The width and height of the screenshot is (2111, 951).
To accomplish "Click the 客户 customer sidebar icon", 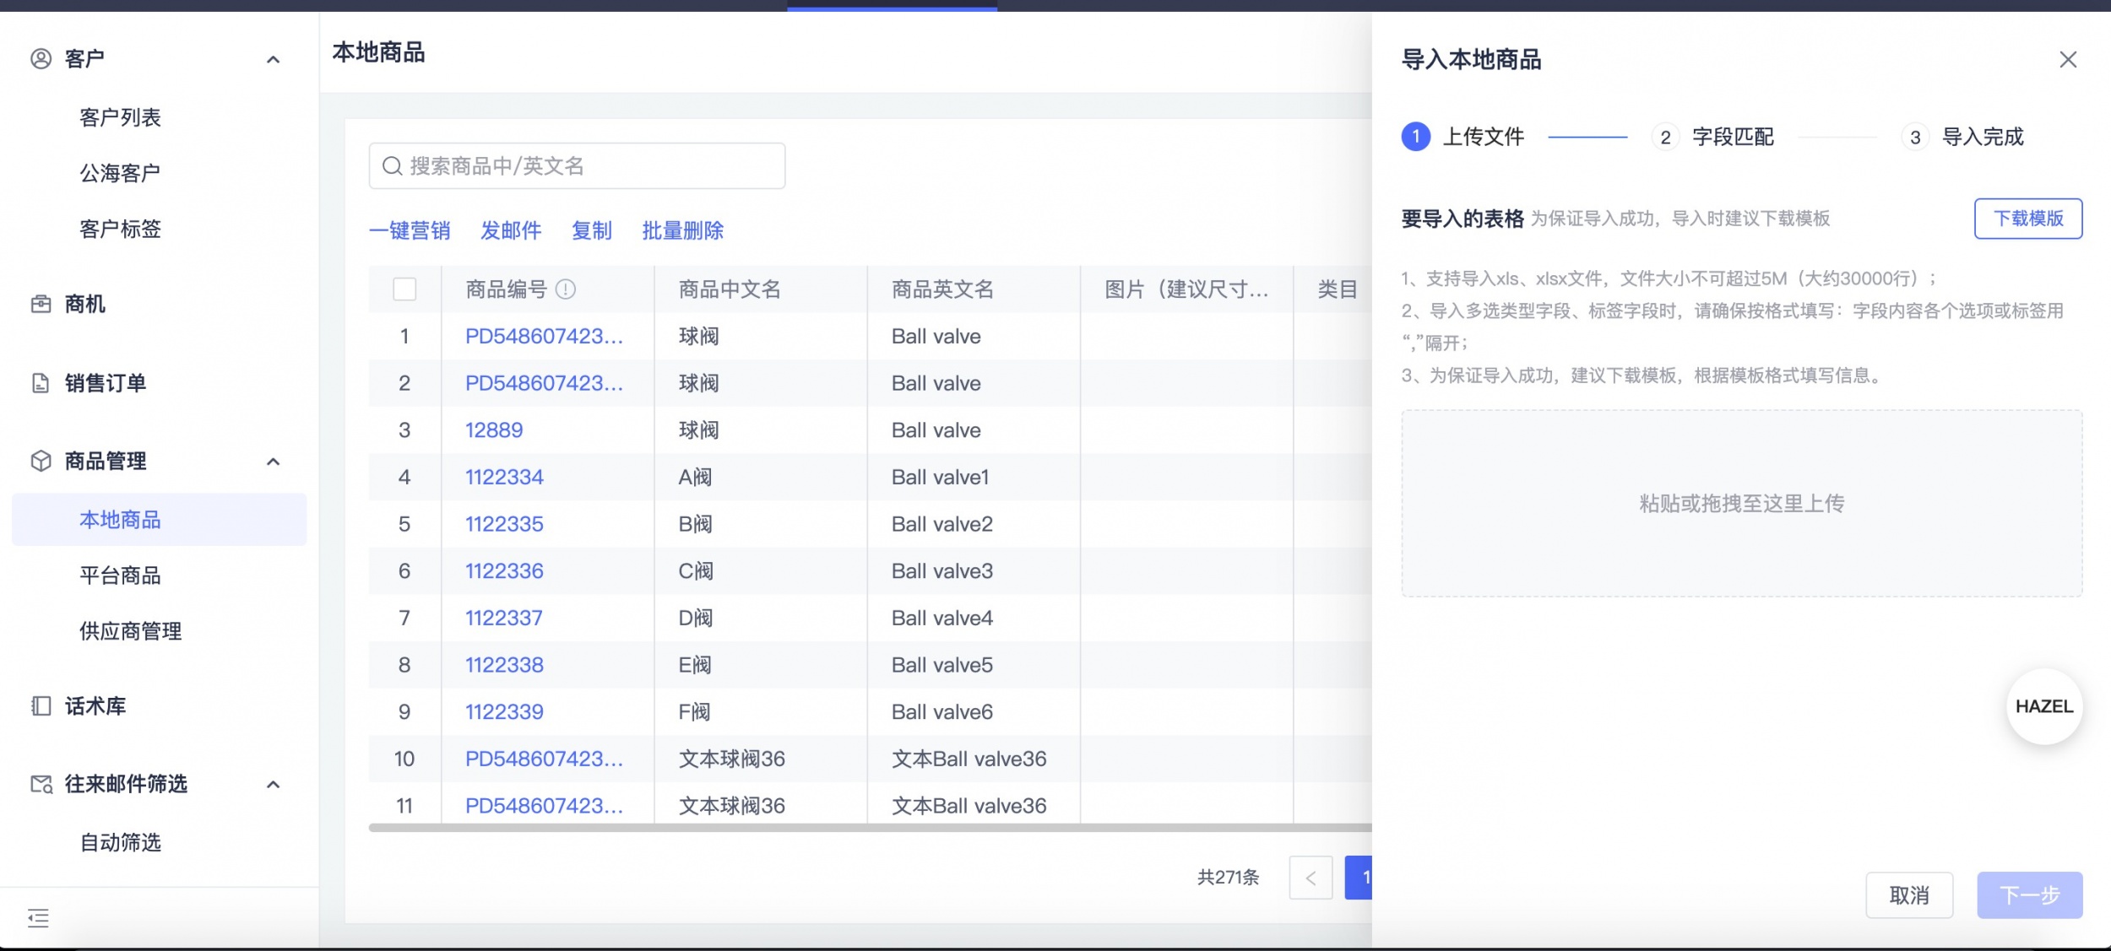I will (40, 57).
